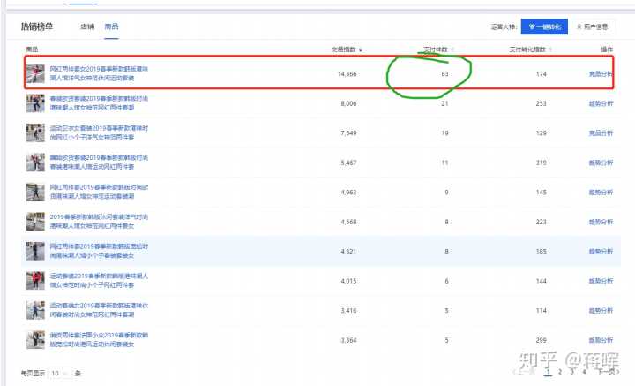This screenshot has height=386, width=635.
Task: Open 竞品分析 for the top-ranked product
Action: pos(601,74)
